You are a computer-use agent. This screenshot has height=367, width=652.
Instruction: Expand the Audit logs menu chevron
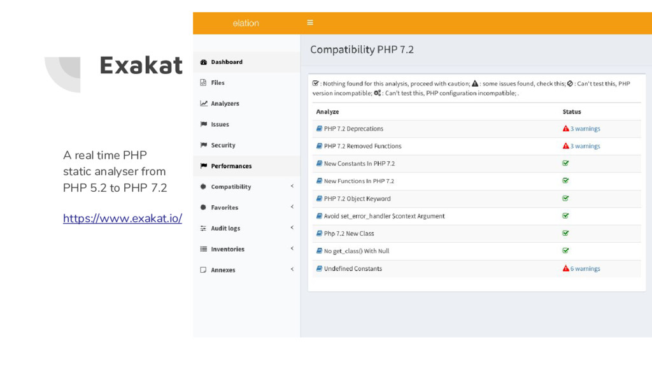point(292,227)
